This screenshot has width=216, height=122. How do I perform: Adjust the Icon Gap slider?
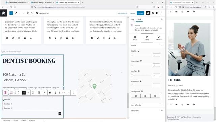(x=141, y=75)
